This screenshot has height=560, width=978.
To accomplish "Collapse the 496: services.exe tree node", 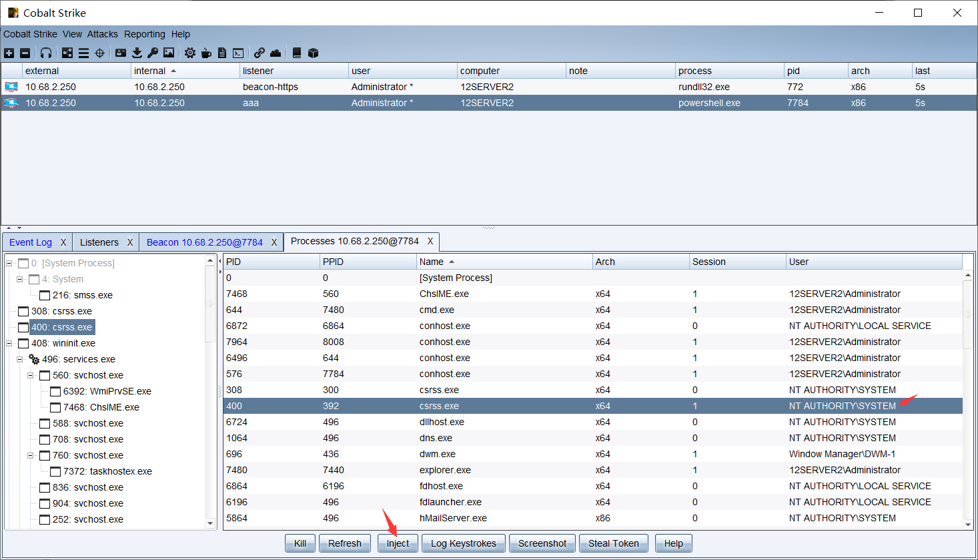I will [20, 359].
